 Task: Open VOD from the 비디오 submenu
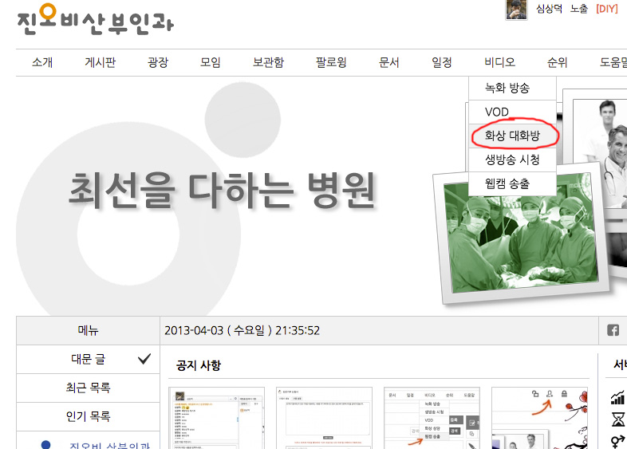coord(497,112)
